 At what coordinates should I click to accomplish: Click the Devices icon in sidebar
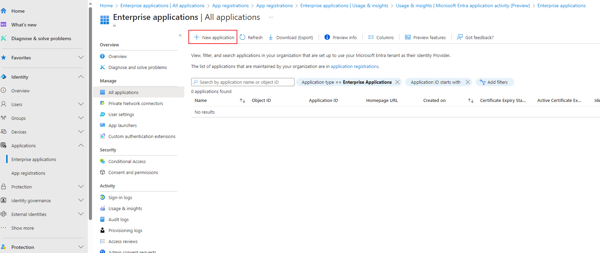3,131
